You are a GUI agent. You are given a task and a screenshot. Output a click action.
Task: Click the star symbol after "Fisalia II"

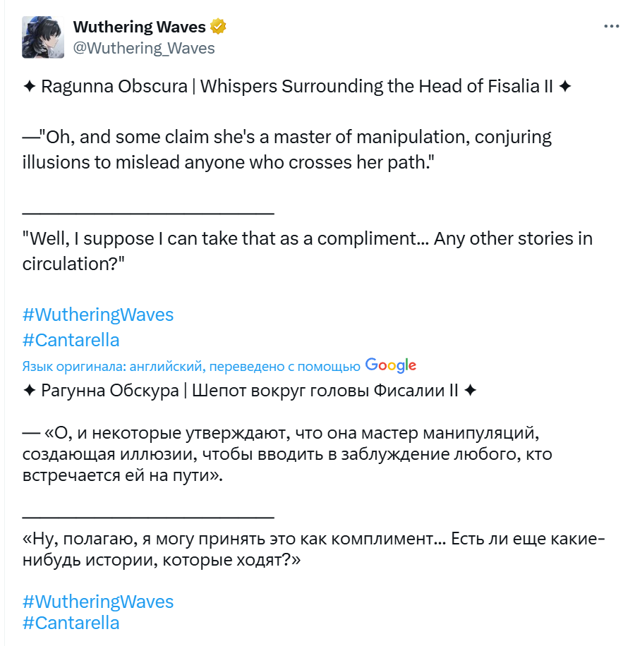565,87
